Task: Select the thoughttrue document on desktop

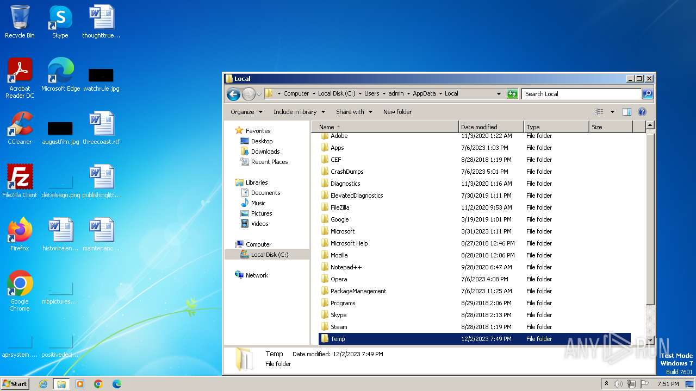Action: pyautogui.click(x=101, y=22)
